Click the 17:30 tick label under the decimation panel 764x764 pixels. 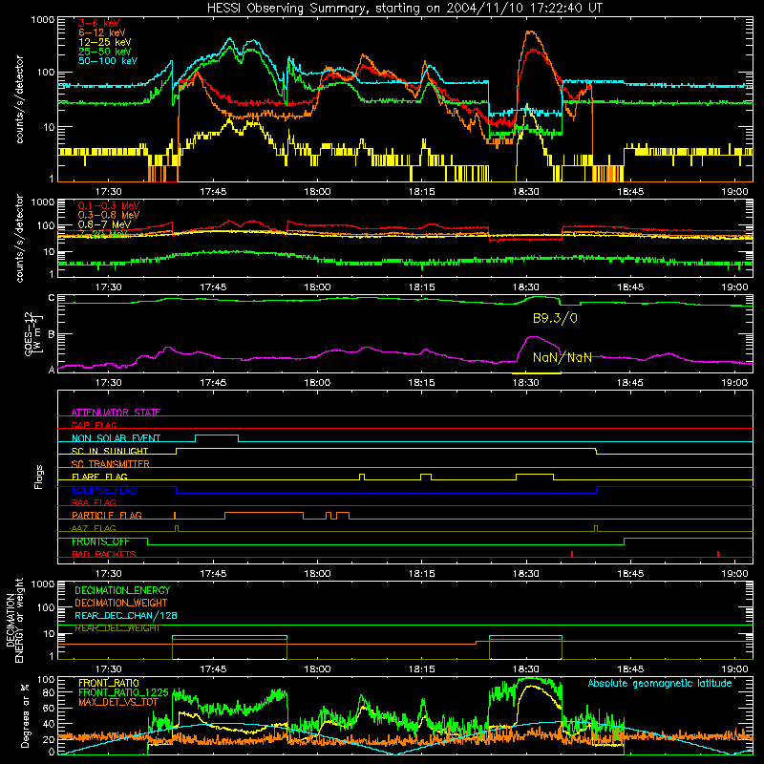(108, 669)
